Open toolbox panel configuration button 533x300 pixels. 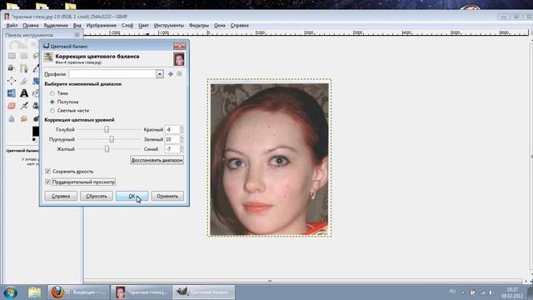click(77, 35)
